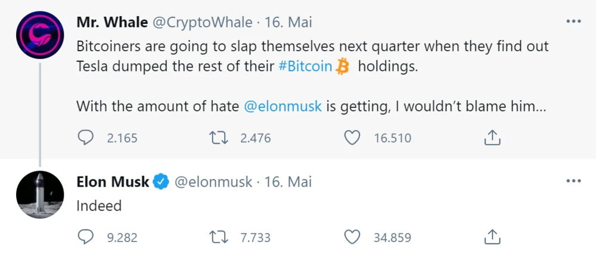Like Mr. Whale's tweet
Screen dimensions: 596x257
(353, 138)
